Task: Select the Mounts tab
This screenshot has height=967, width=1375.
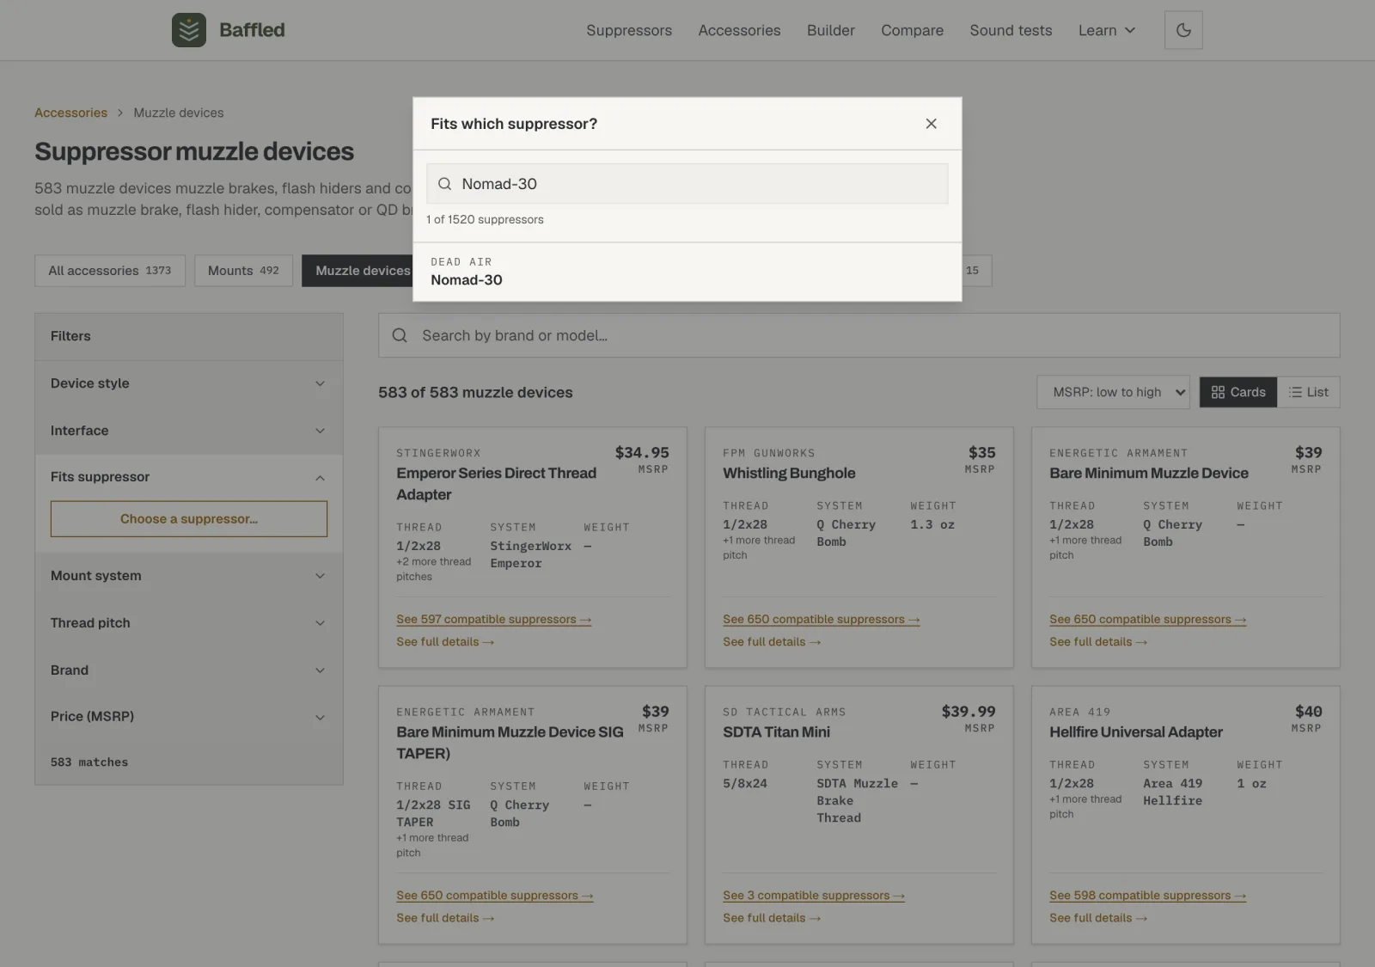Action: click(x=243, y=271)
